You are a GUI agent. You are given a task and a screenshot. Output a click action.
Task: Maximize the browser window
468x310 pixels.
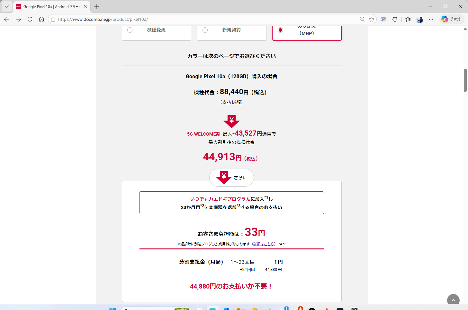coord(446,6)
